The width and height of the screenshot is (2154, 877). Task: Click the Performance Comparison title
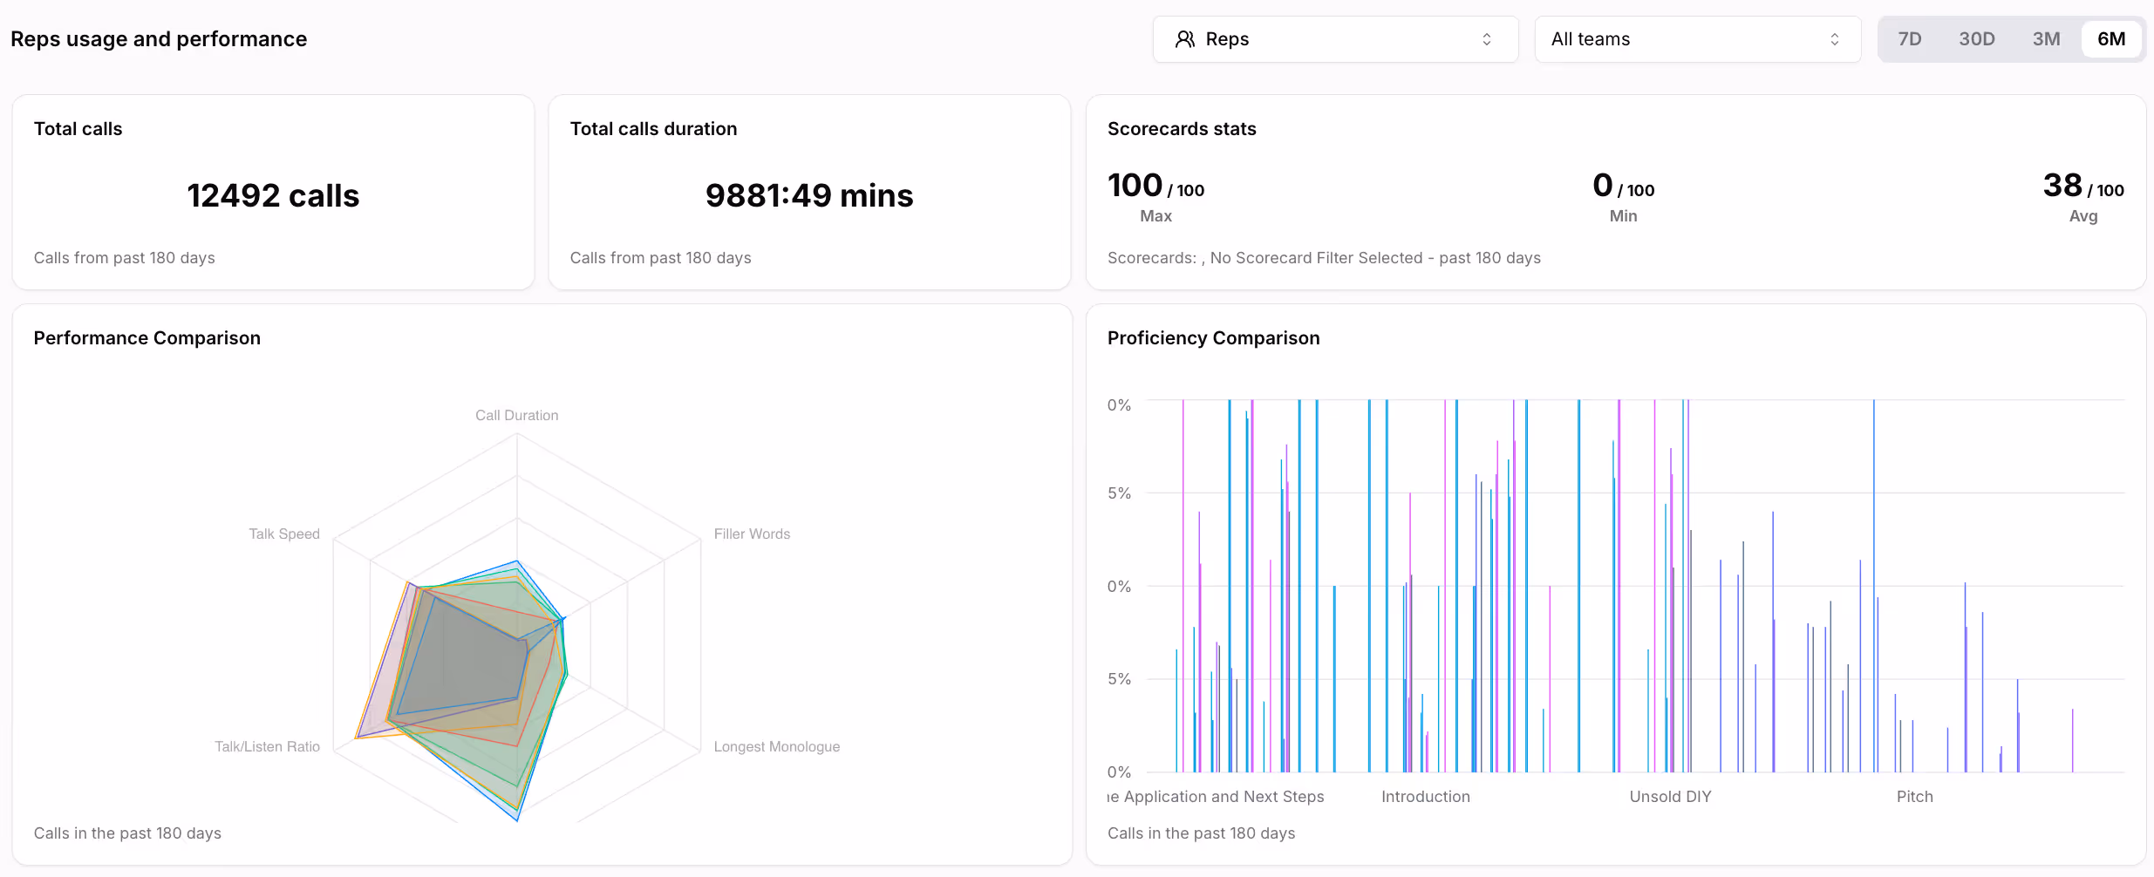[147, 338]
